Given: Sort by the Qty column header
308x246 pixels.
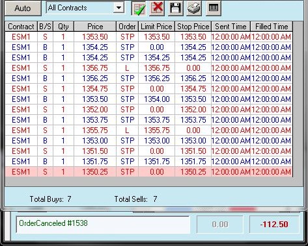Looking at the screenshot, I should [x=63, y=27].
